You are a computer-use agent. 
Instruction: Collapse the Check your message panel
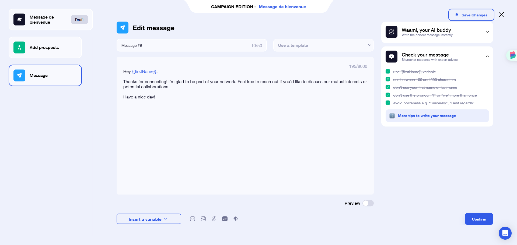(x=487, y=56)
